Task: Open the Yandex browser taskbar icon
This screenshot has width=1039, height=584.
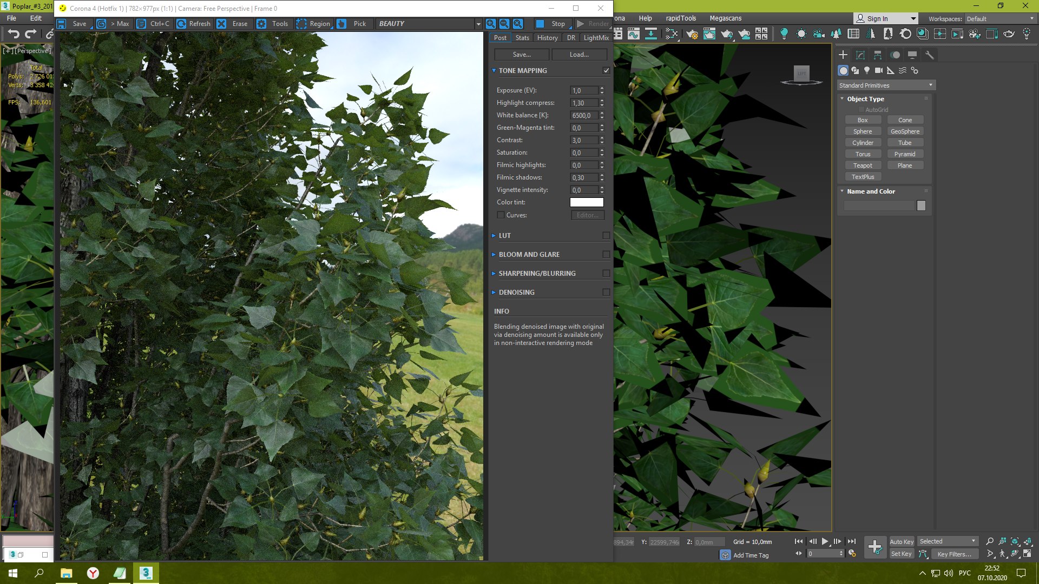Action: tap(93, 573)
